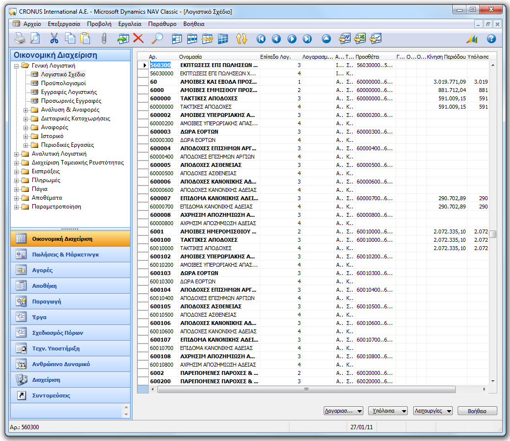Image resolution: width=510 pixels, height=441 pixels.
Task: Click the vertical scrollbar thumb of the table
Action: 493,234
